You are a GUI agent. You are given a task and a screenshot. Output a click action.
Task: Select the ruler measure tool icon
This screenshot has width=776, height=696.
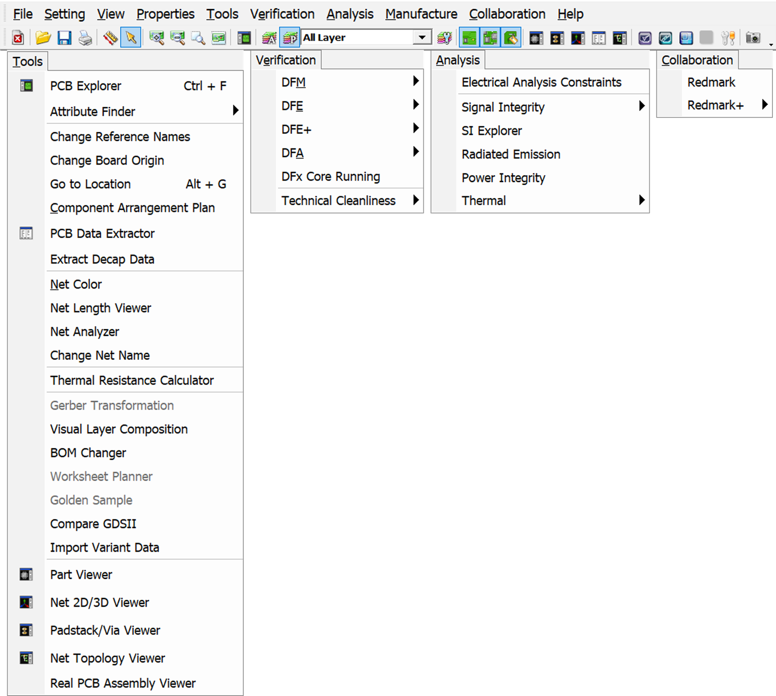[x=110, y=38]
